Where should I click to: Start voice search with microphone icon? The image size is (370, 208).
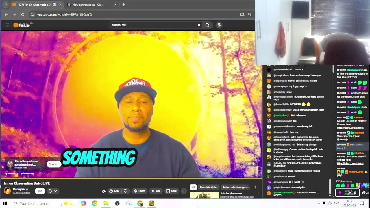219,25
